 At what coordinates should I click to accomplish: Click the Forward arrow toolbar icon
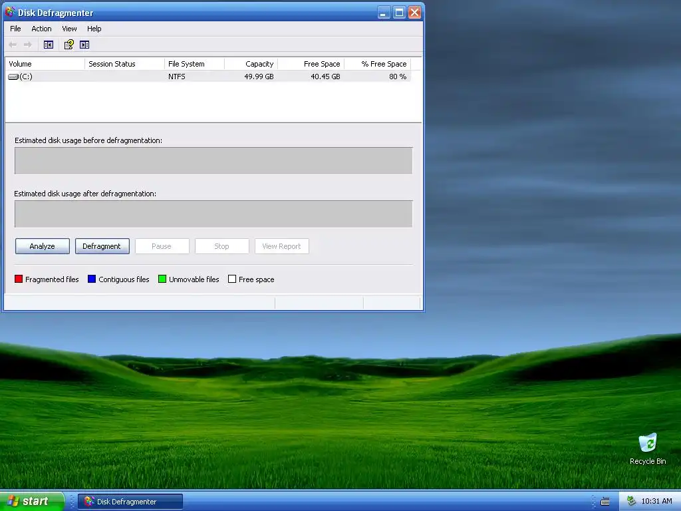click(28, 45)
